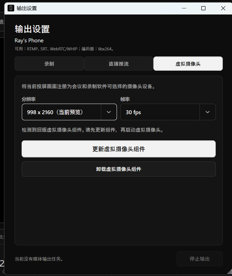Switch to the 直播推流 tab

(x=119, y=63)
